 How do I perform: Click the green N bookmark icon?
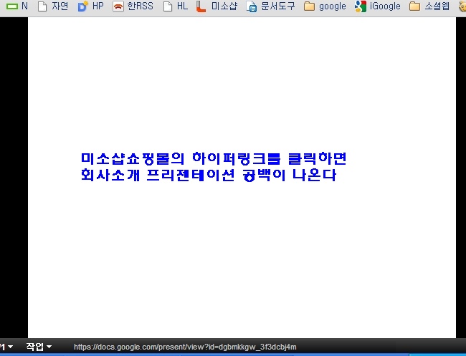pyautogui.click(x=12, y=6)
